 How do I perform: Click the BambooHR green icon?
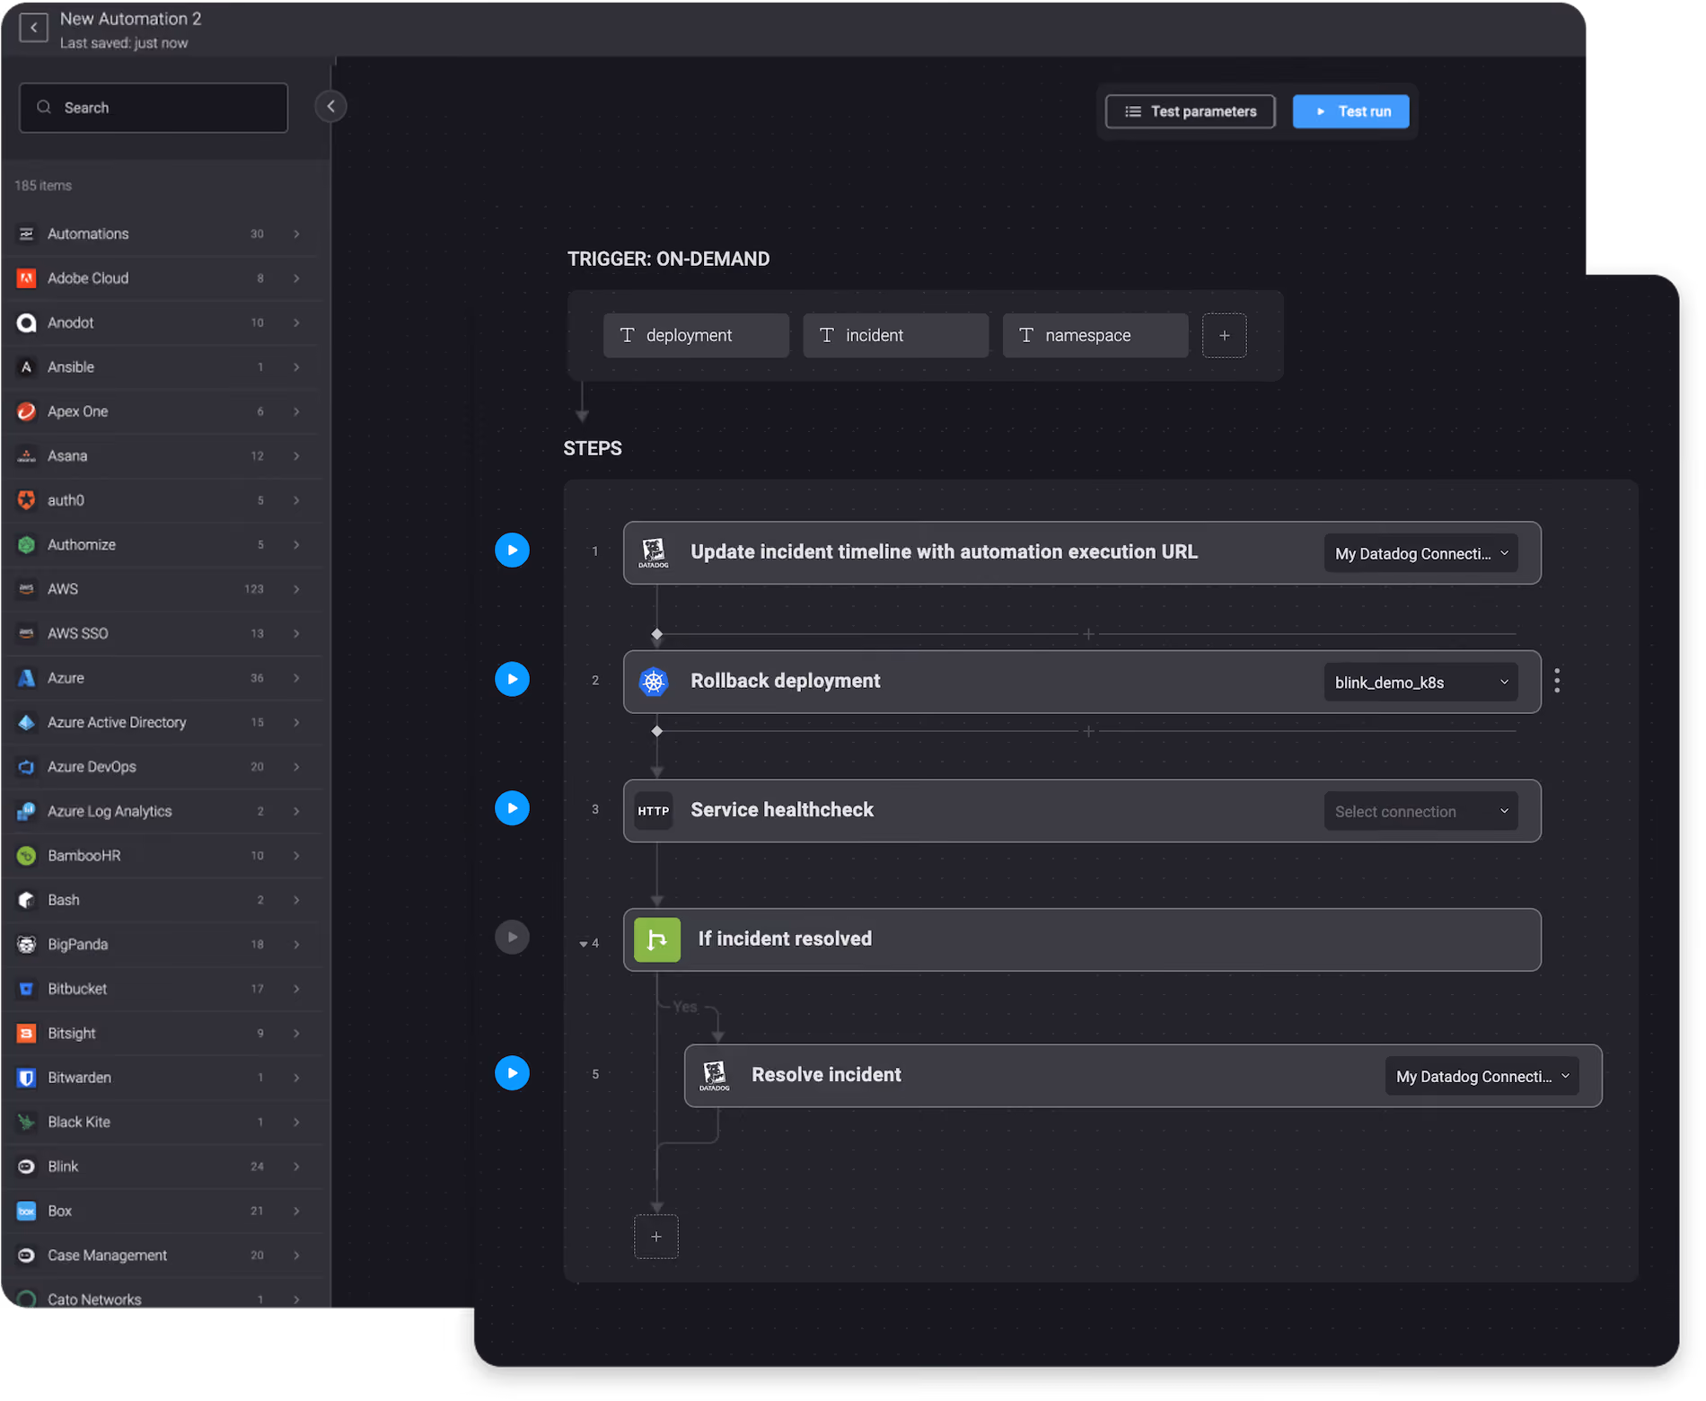click(27, 856)
